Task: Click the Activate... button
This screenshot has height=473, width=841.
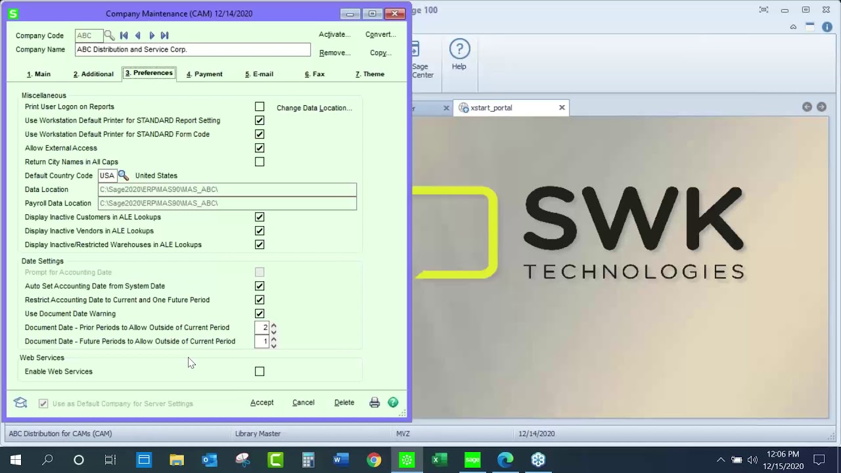Action: click(334, 35)
